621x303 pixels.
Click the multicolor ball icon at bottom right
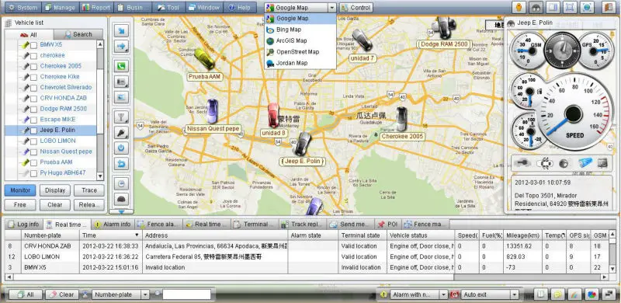click(x=592, y=294)
